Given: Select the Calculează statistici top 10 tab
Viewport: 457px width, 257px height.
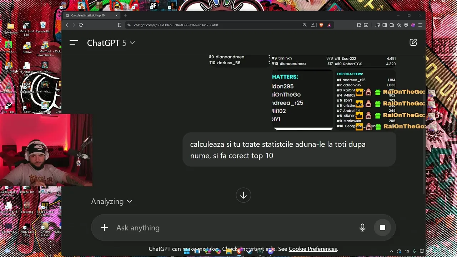Looking at the screenshot, I should point(92,15).
